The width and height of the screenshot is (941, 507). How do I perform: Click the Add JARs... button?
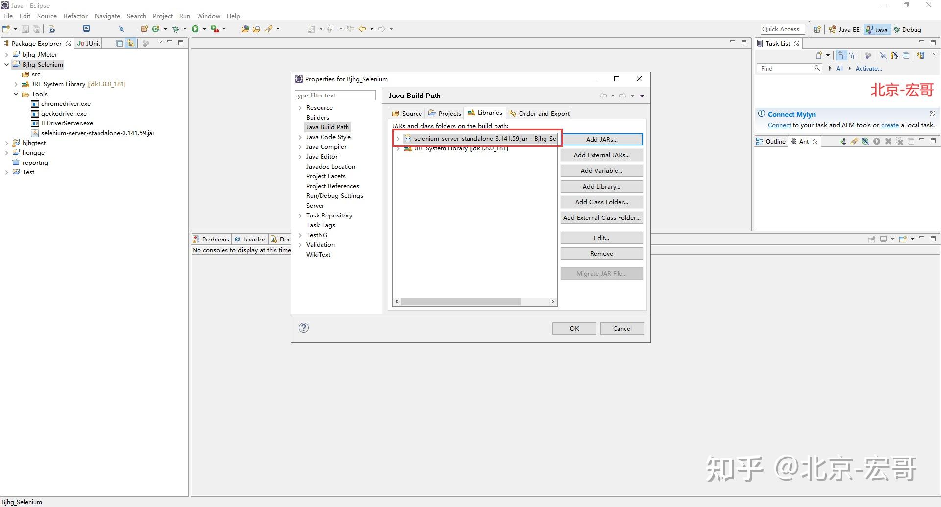601,139
